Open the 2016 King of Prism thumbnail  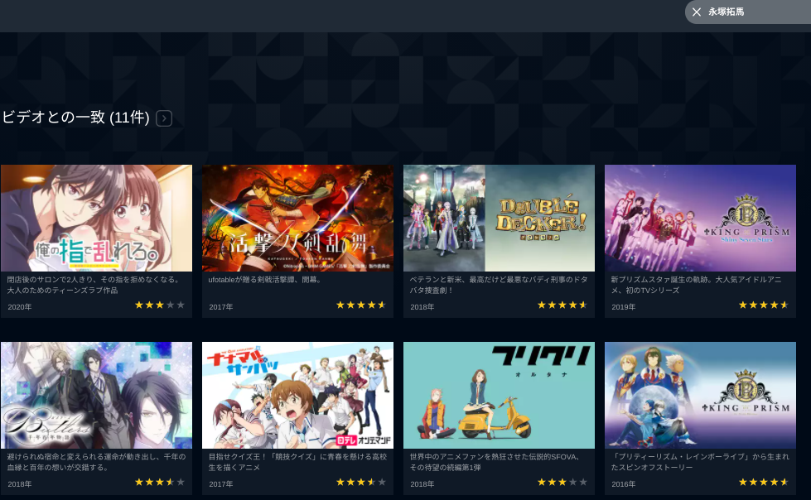(700, 395)
